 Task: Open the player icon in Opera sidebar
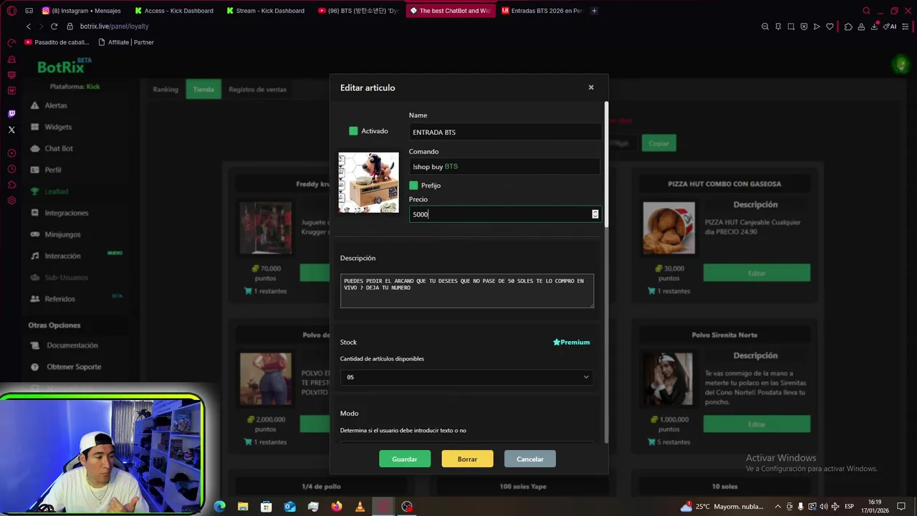(11, 153)
